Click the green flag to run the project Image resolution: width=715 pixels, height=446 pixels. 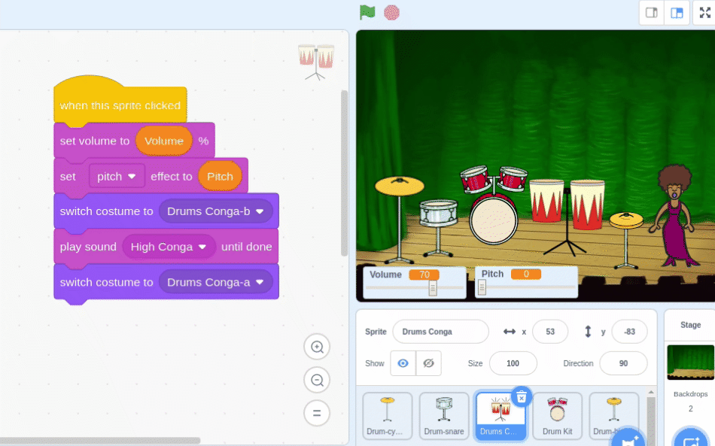367,13
